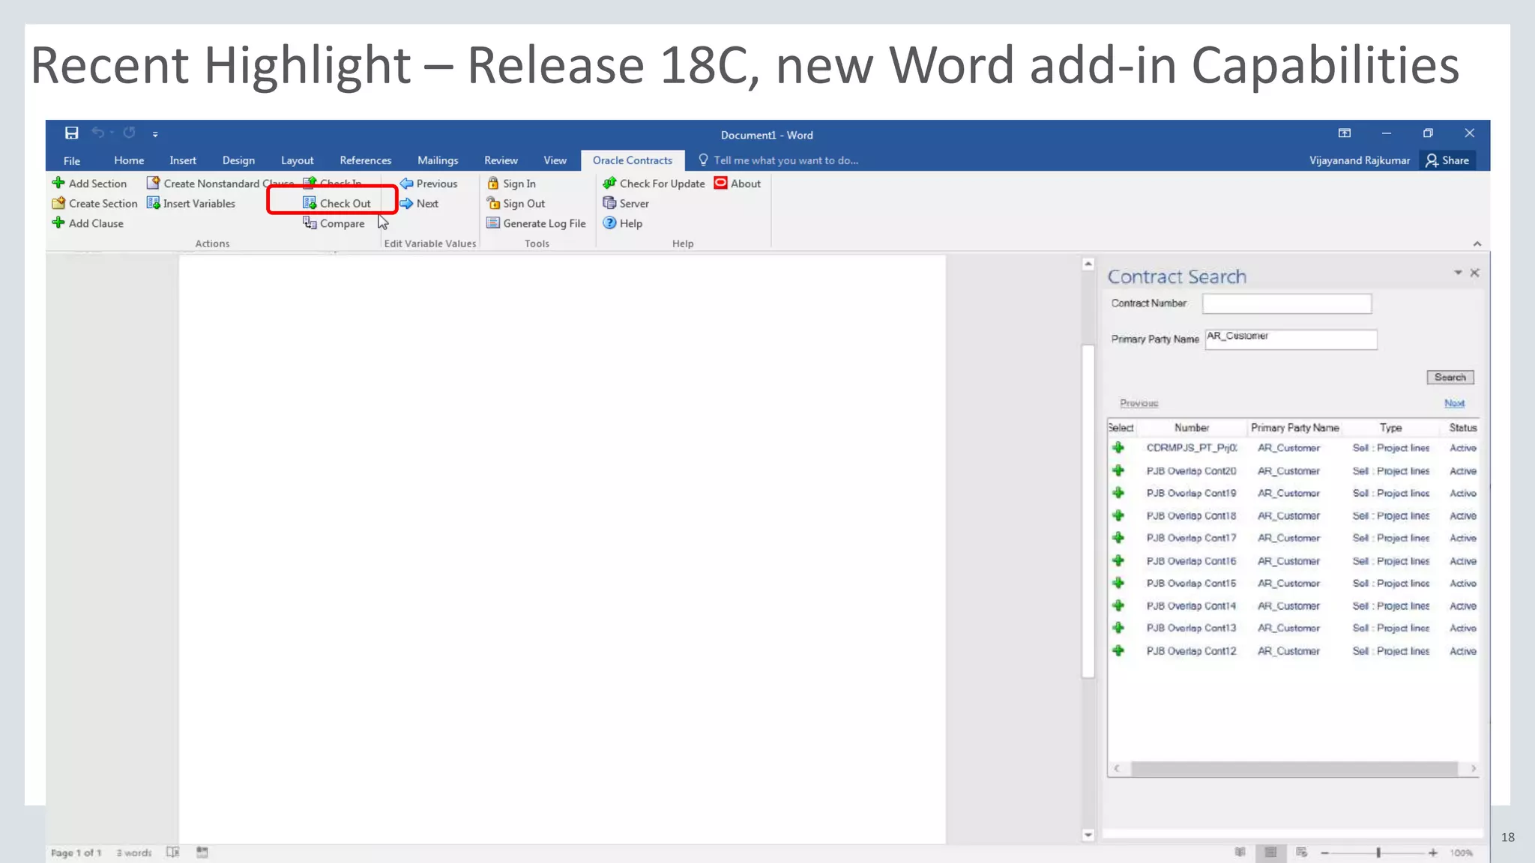
Task: Open the View tab
Action: click(x=555, y=160)
